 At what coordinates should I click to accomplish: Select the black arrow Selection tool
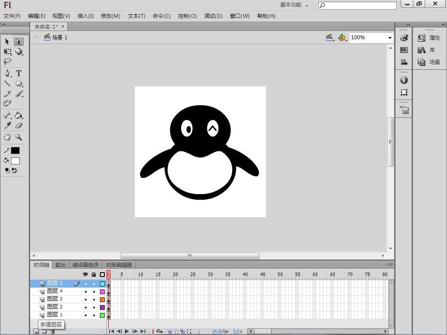coord(7,41)
